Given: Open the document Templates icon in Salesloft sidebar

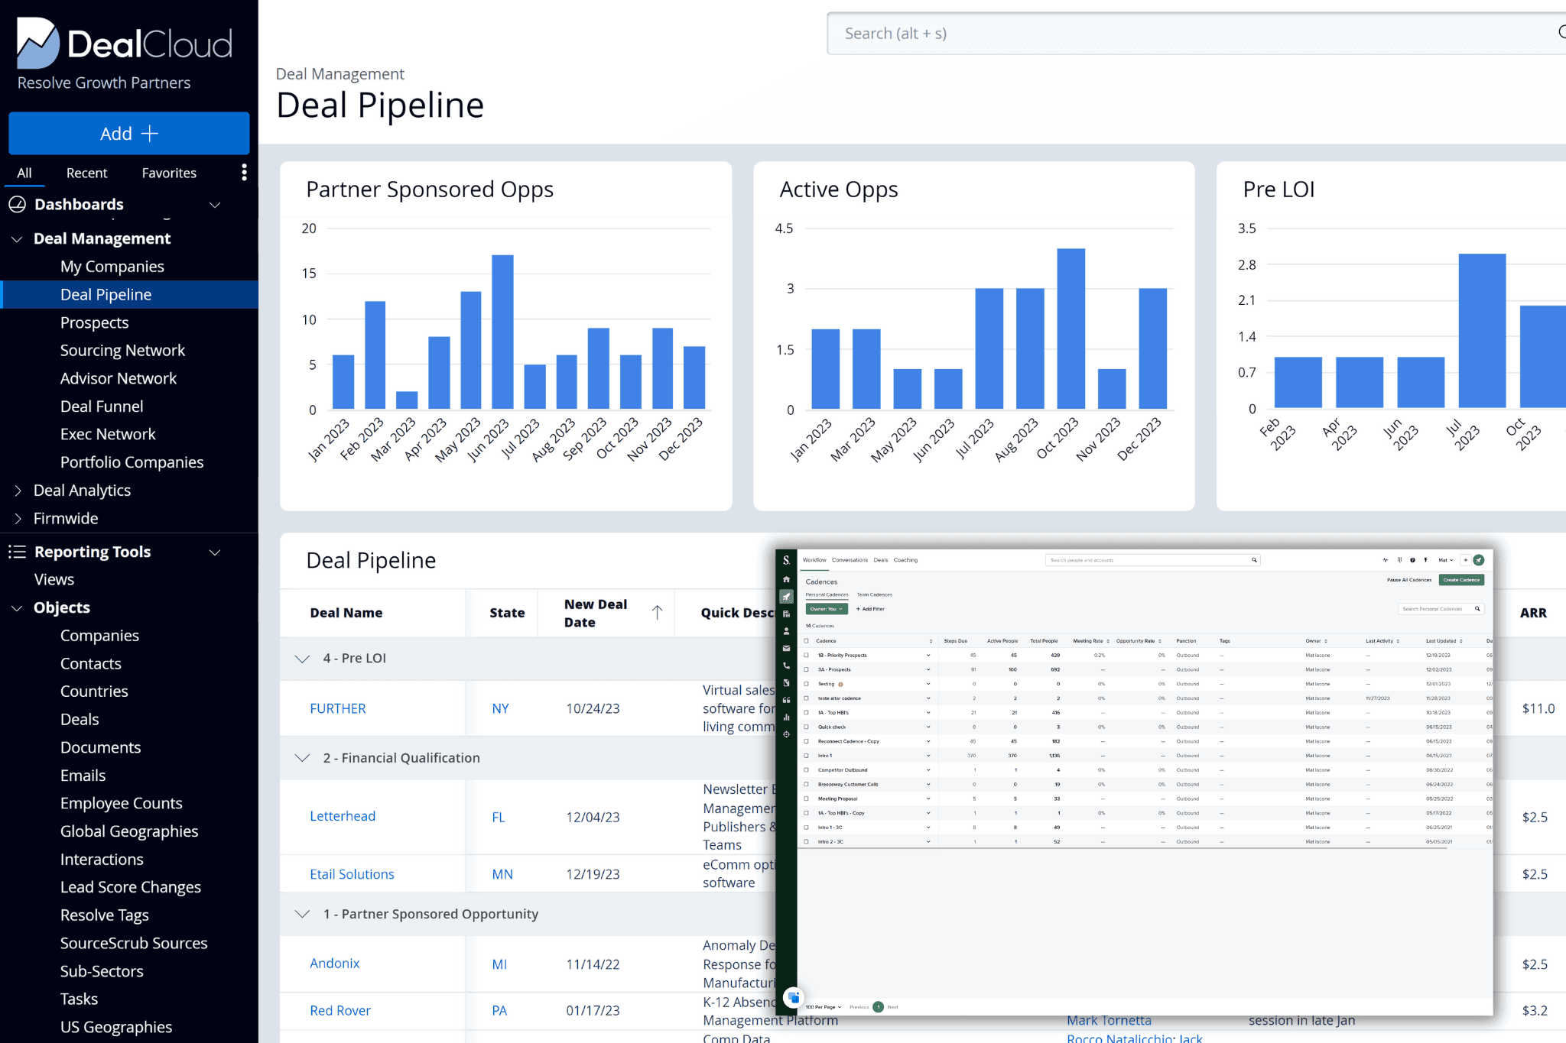Looking at the screenshot, I should coord(786,683).
